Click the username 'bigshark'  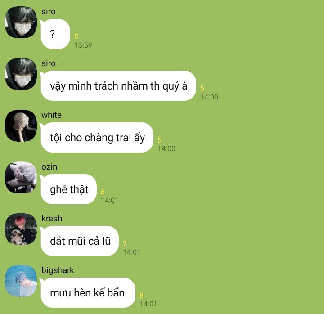58,270
